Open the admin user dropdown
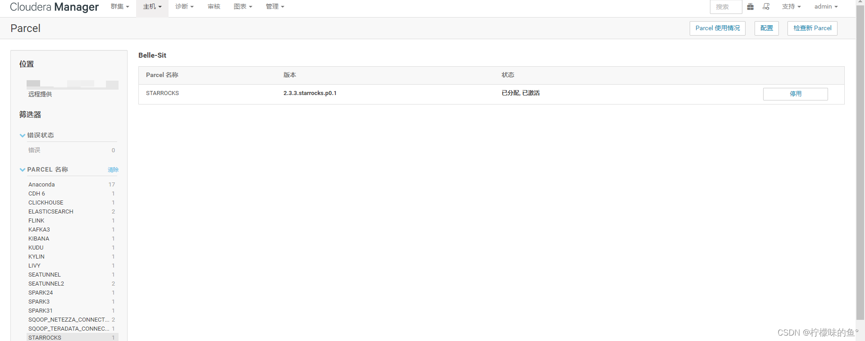865x341 pixels. click(826, 7)
